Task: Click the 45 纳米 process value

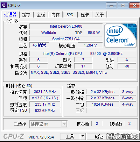Action: pyautogui.click(x=39, y=45)
